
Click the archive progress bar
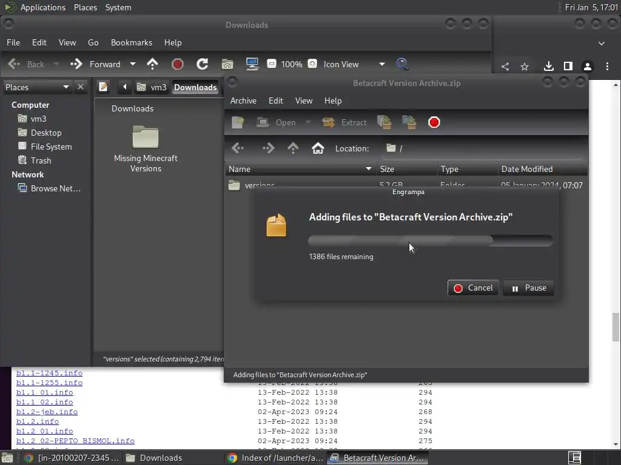click(x=431, y=240)
